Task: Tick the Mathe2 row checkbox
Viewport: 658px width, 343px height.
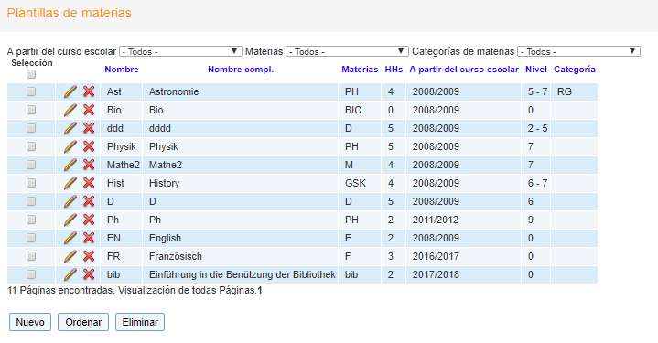Action: click(x=31, y=165)
